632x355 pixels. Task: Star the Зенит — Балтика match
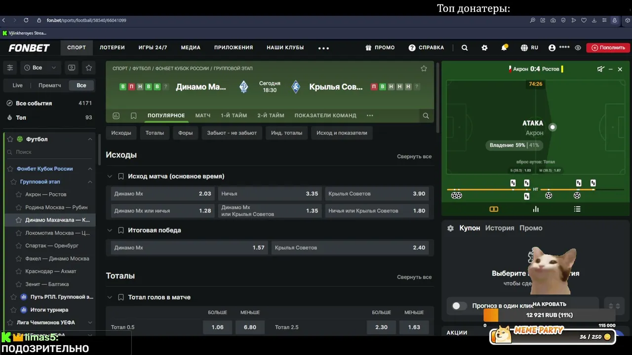click(x=19, y=284)
